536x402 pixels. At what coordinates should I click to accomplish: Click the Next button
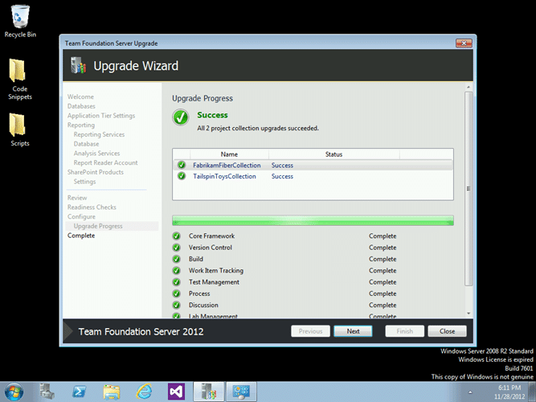(x=353, y=331)
